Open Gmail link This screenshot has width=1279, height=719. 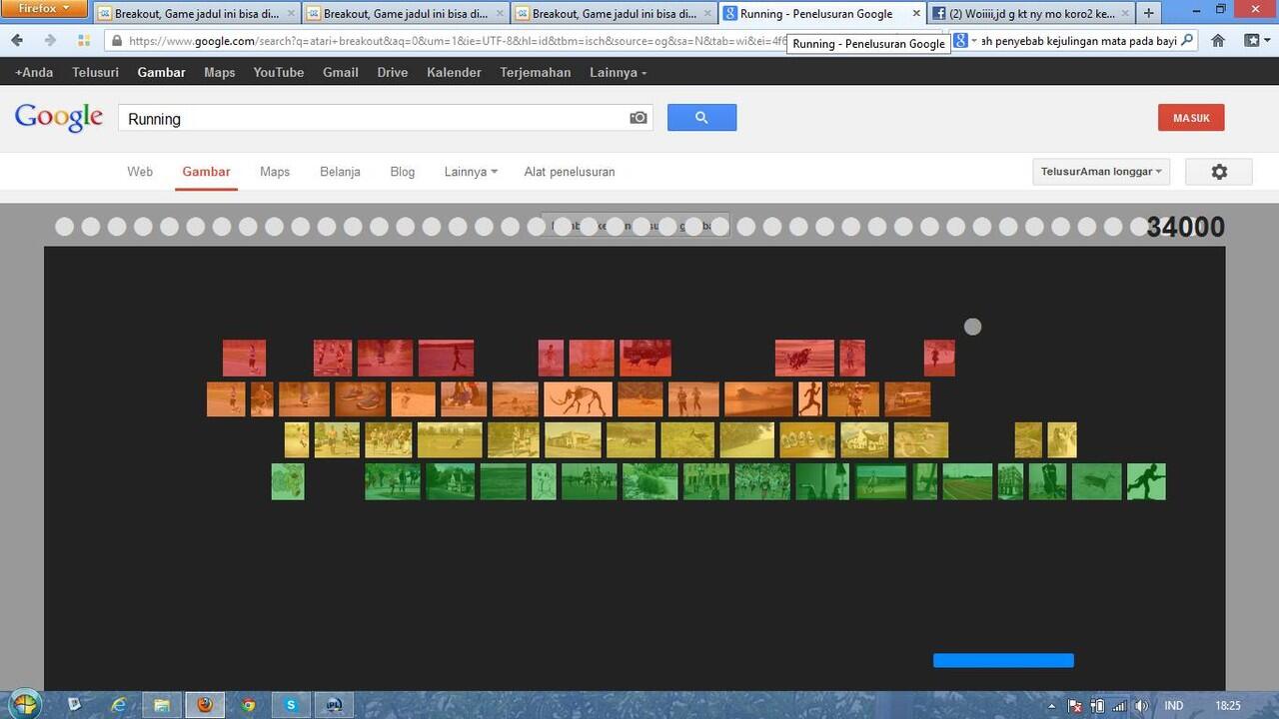(x=341, y=73)
